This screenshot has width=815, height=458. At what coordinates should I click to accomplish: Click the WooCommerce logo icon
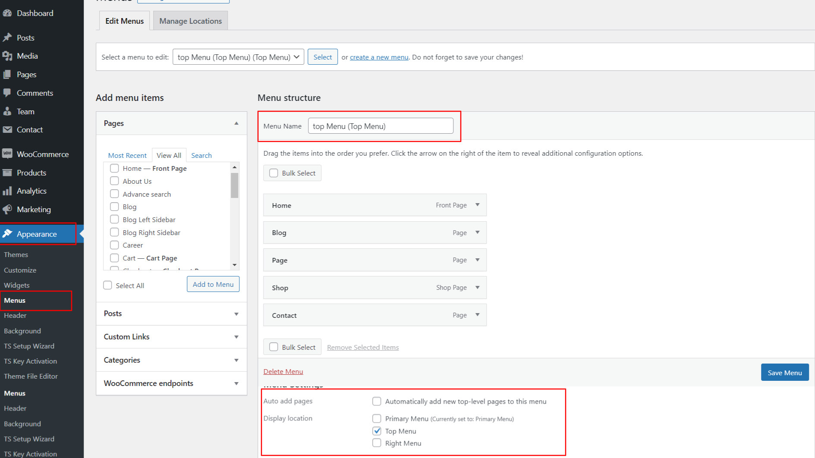[x=7, y=154]
